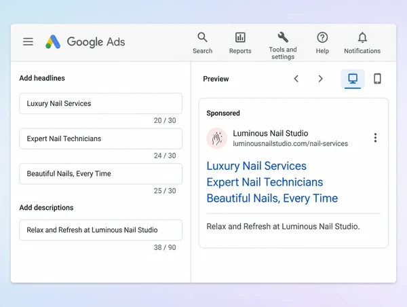Image resolution: width=407 pixels, height=307 pixels.
Task: Click the 20 / 30 character counter
Action: click(x=165, y=120)
